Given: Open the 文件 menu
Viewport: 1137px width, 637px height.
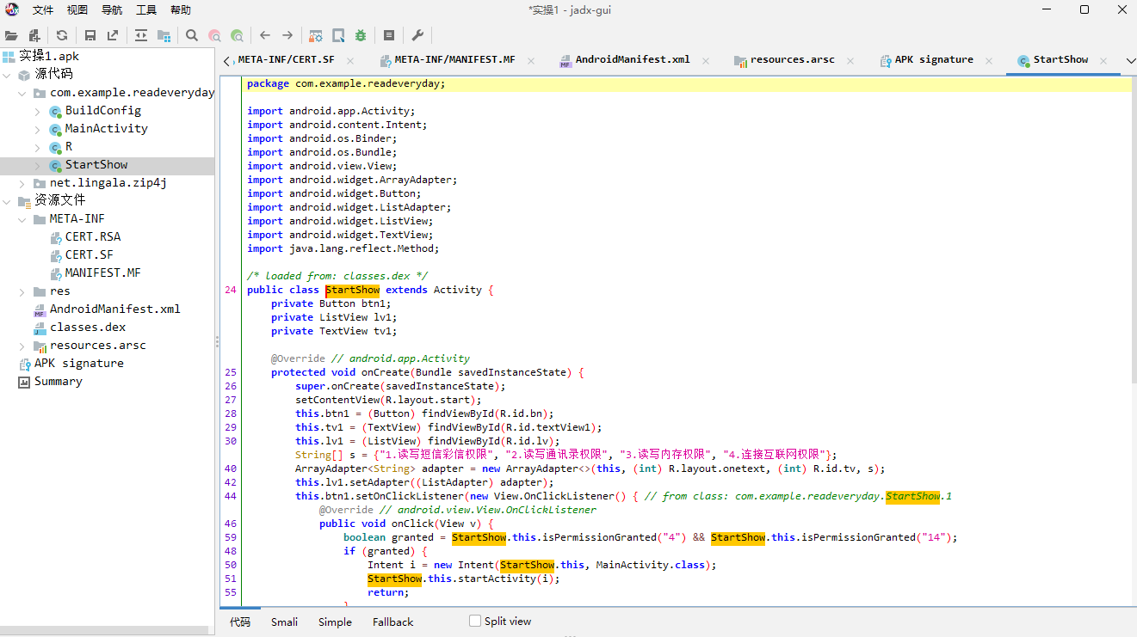Looking at the screenshot, I should [42, 10].
